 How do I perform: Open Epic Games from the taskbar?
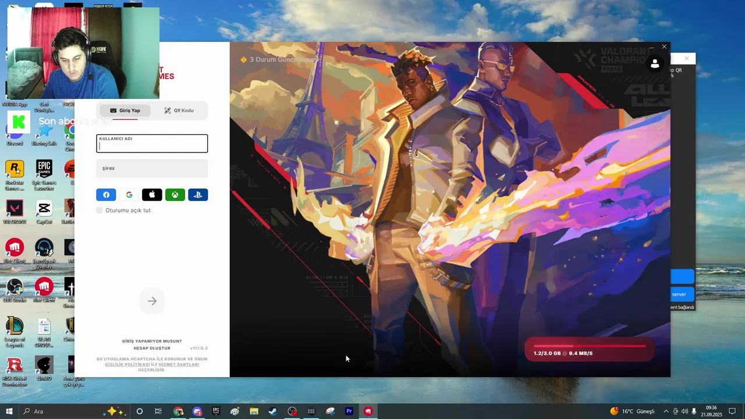coord(216,411)
